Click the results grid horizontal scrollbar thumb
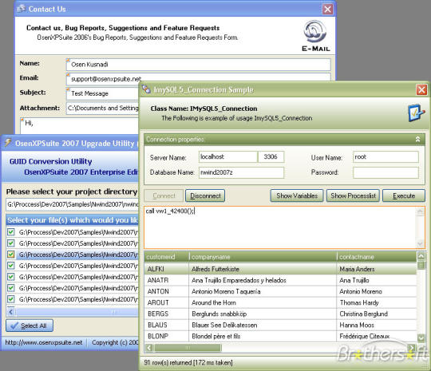Viewport: 431px width, 371px height. pos(188,348)
